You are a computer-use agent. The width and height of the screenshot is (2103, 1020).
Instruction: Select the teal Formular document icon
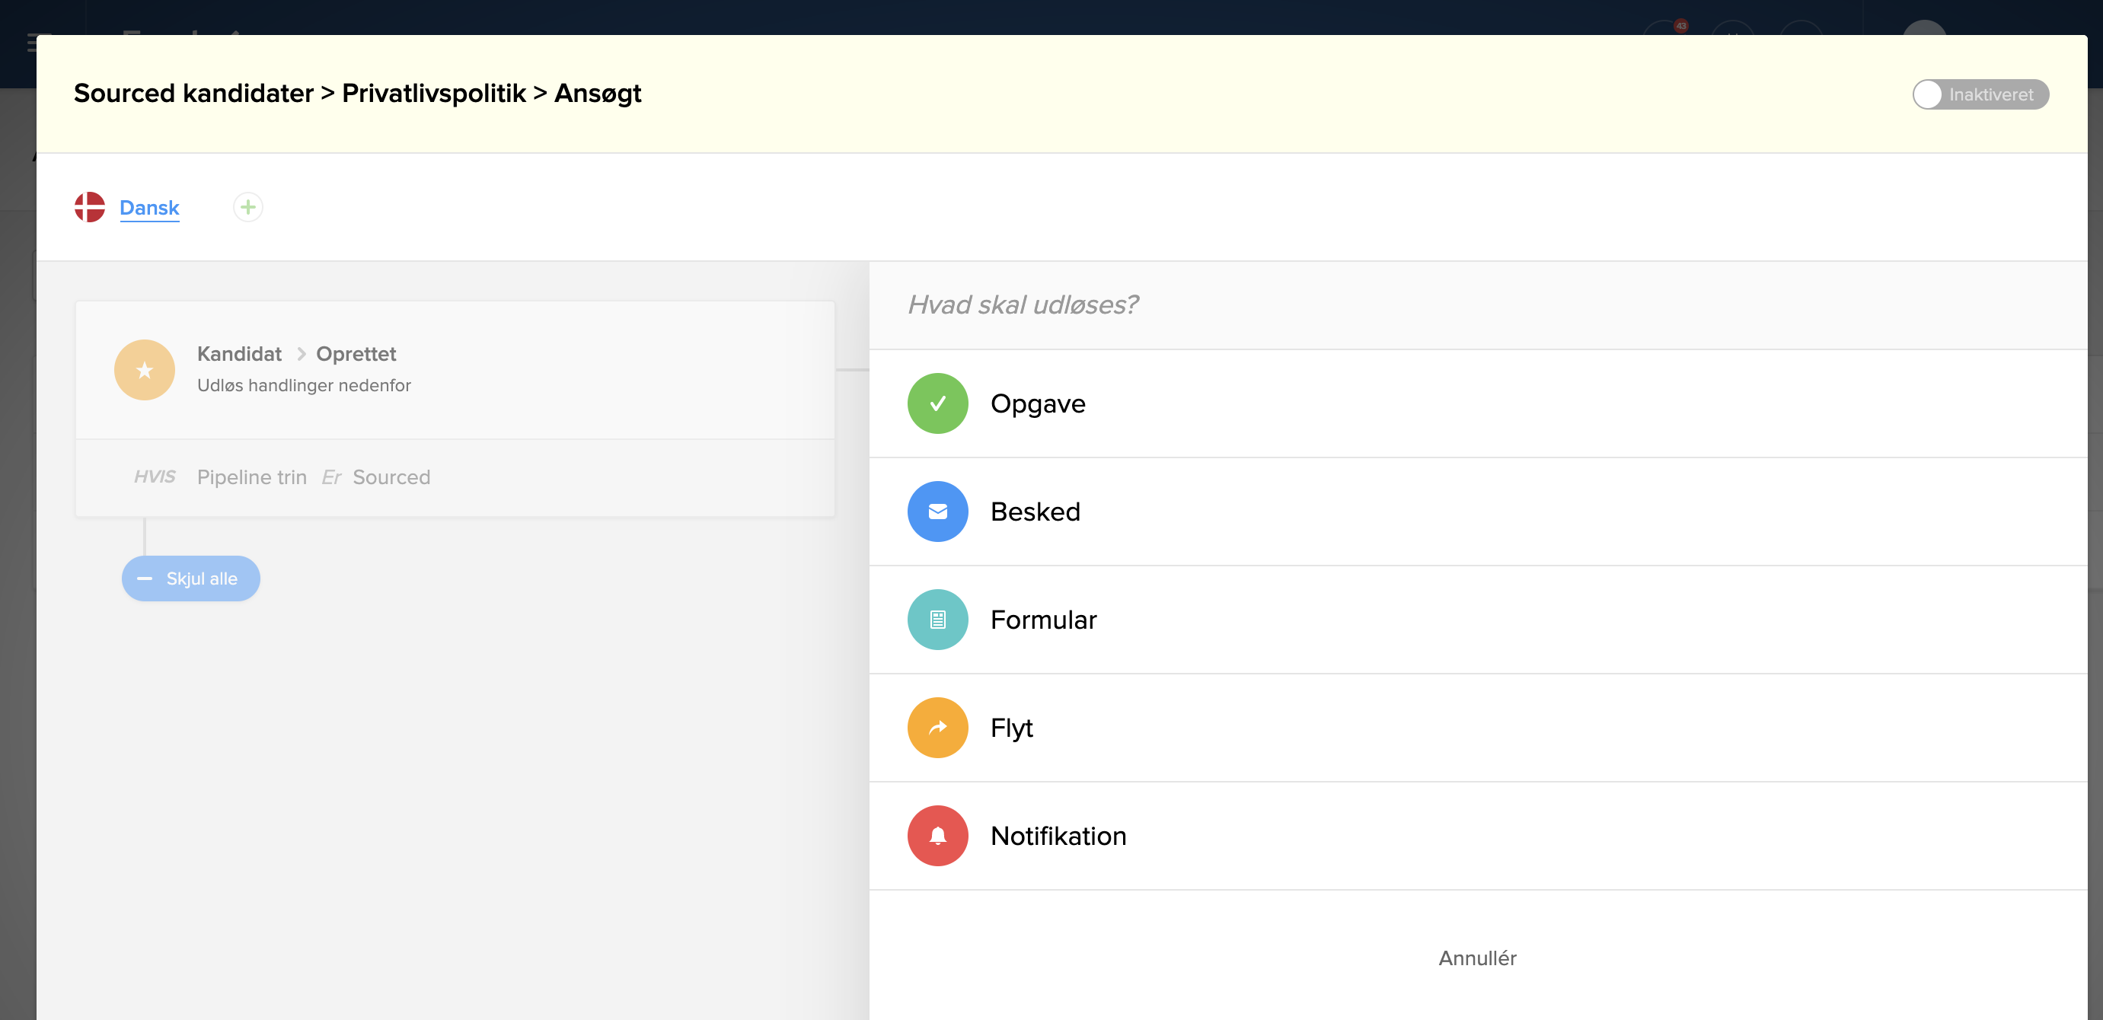click(937, 620)
